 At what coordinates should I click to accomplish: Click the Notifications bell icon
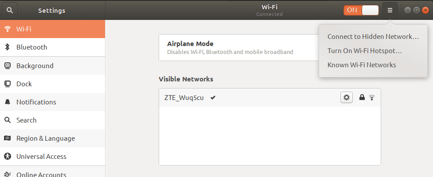coord(8,102)
